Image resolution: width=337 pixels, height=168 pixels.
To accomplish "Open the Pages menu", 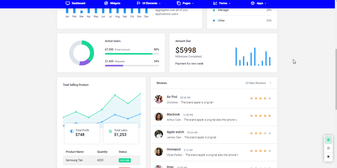I will click(185, 3).
